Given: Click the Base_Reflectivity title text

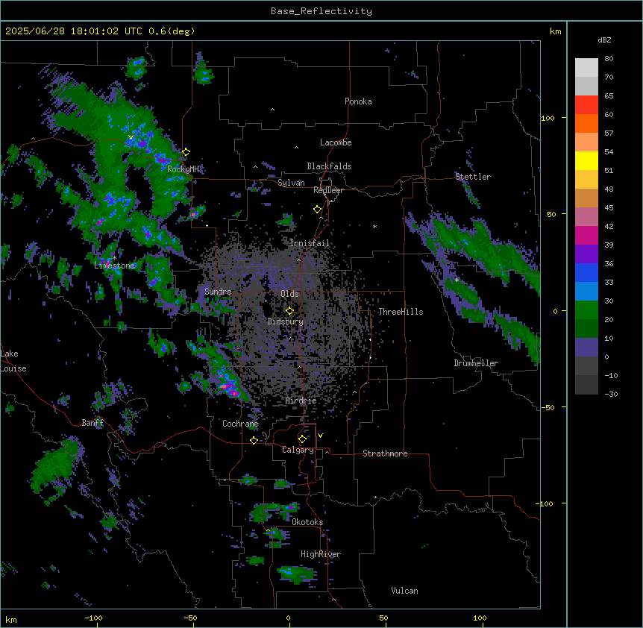Looking at the screenshot, I should pyautogui.click(x=321, y=11).
